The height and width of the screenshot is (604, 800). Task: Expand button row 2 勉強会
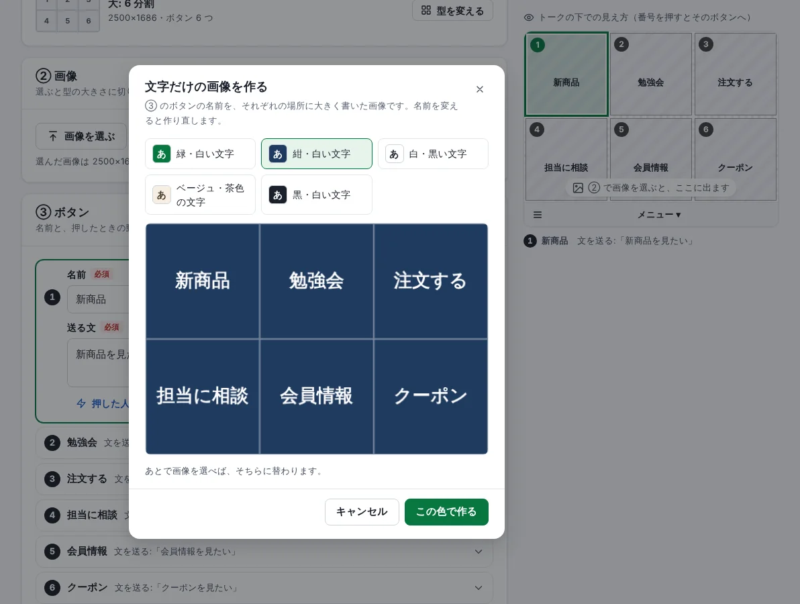(x=82, y=443)
